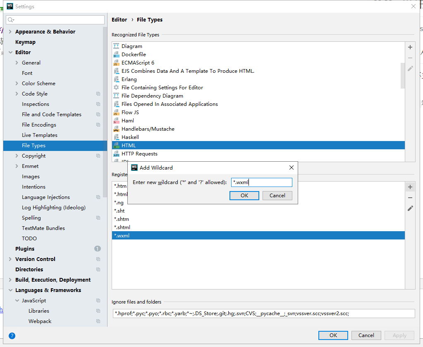This screenshot has height=347, width=423.
Task: Click the remove registered pattern minus icon
Action: 410,198
